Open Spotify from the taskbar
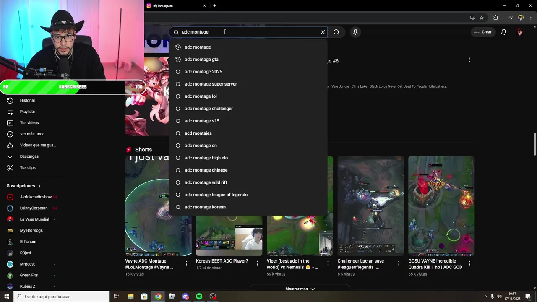This screenshot has height=302, width=537. (199, 297)
